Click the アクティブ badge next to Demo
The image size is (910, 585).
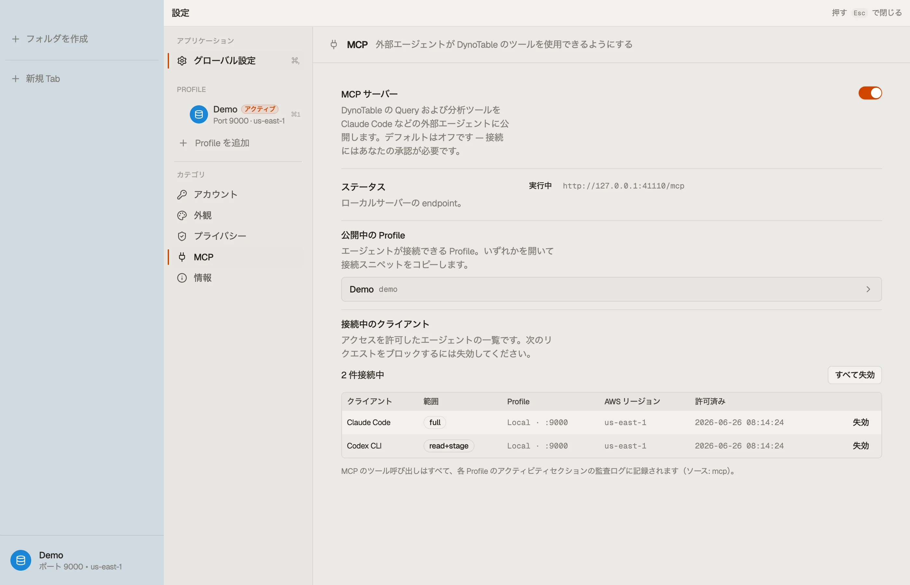pos(260,109)
